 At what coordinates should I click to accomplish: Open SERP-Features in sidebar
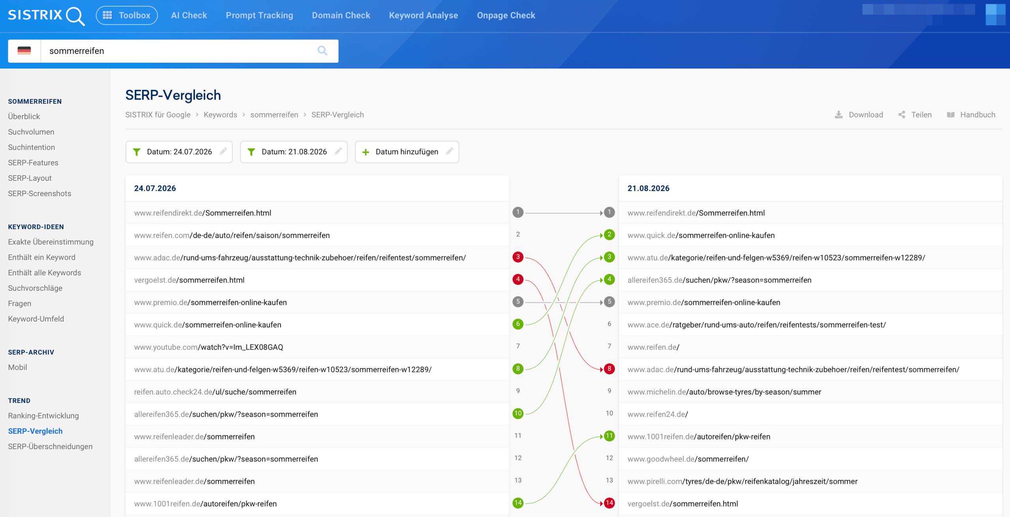point(33,163)
